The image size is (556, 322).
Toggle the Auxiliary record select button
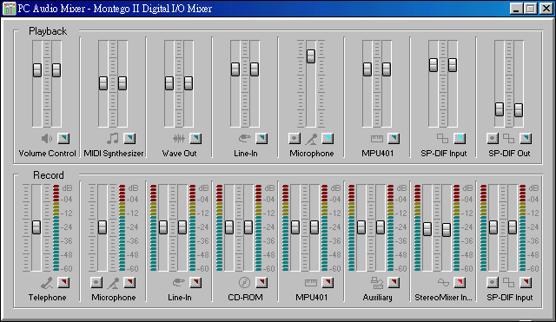pyautogui.click(x=394, y=283)
